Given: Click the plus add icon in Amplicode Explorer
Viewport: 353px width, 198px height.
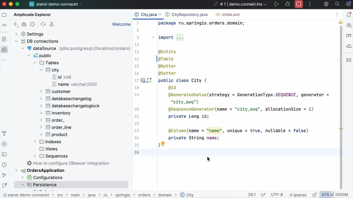Looking at the screenshot, I should [16, 24].
